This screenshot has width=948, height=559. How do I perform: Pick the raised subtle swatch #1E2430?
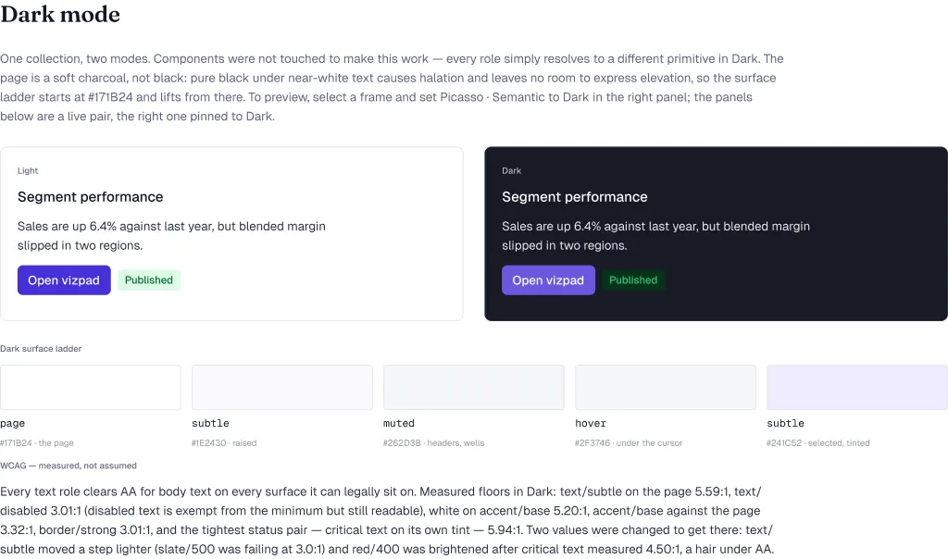282,388
